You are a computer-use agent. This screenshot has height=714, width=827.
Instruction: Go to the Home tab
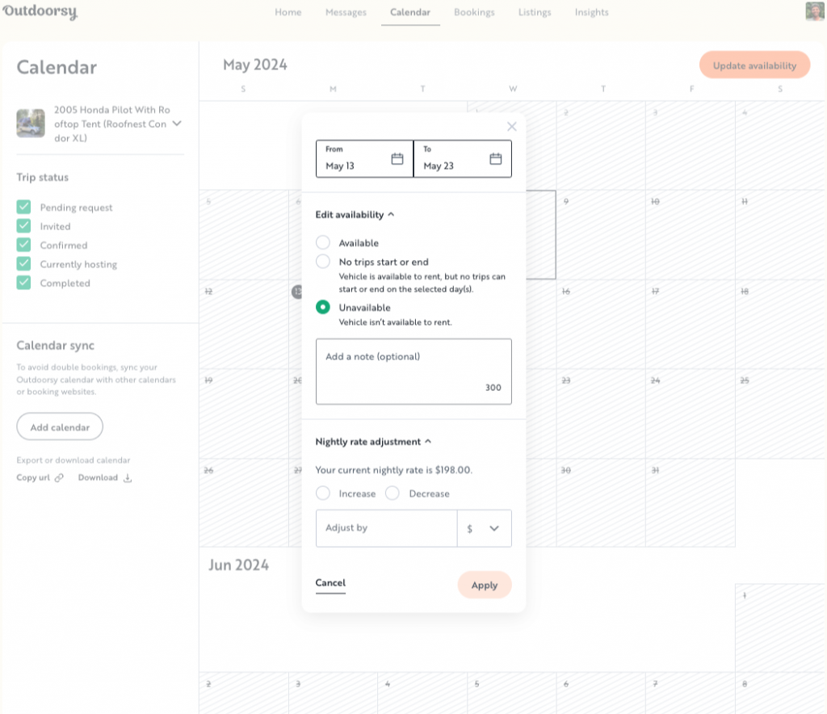click(x=288, y=12)
